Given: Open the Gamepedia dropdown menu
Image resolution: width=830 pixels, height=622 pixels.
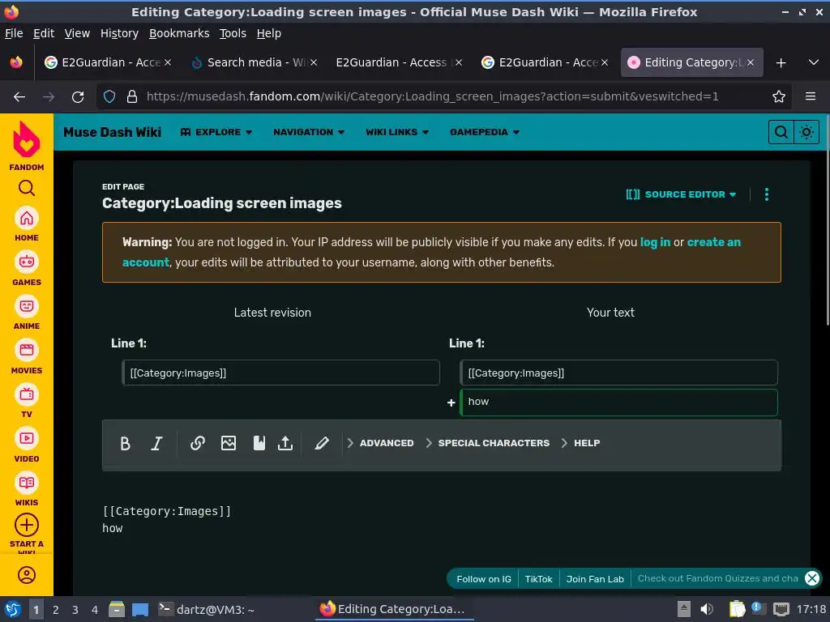Looking at the screenshot, I should coord(485,132).
